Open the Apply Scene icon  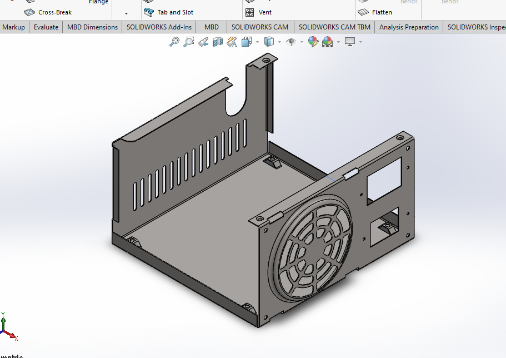point(327,42)
